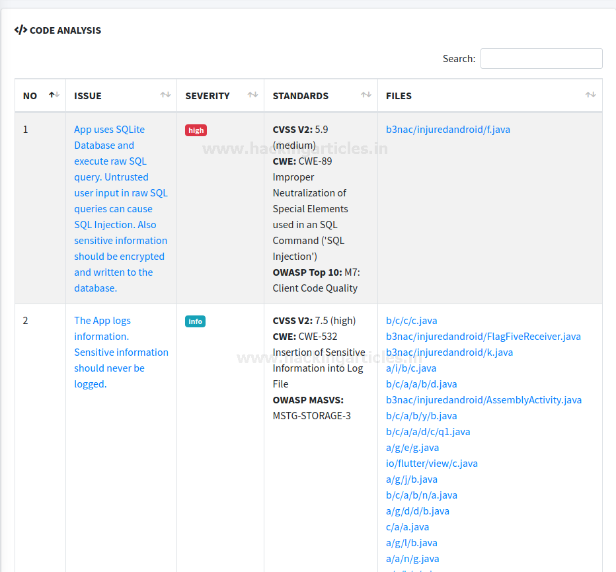
Task: Open c/a/a.java file link
Action: (x=407, y=527)
